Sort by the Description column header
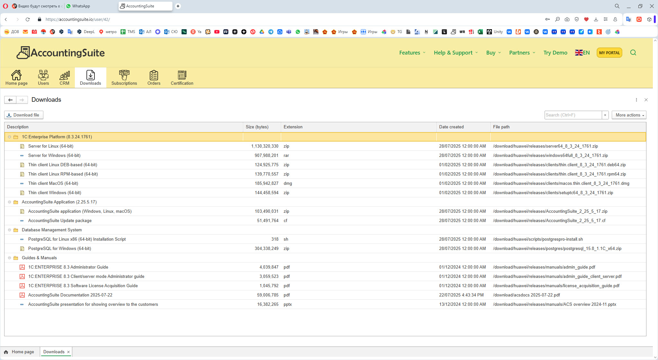The width and height of the screenshot is (658, 360). pyautogui.click(x=124, y=127)
